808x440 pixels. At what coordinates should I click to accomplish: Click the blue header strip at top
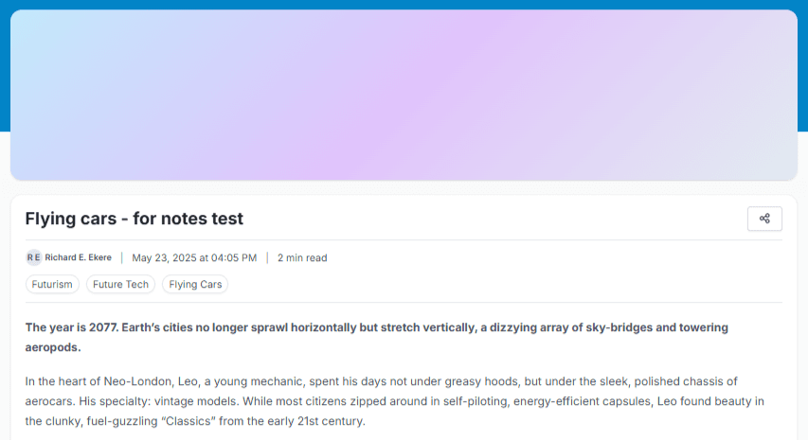(404, 5)
